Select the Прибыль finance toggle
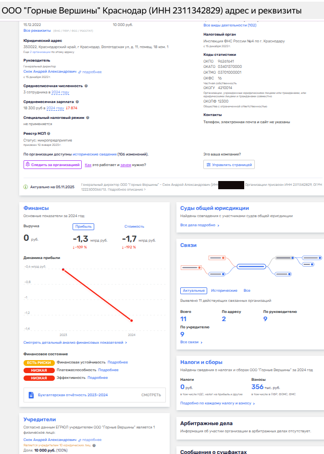 (83, 226)
